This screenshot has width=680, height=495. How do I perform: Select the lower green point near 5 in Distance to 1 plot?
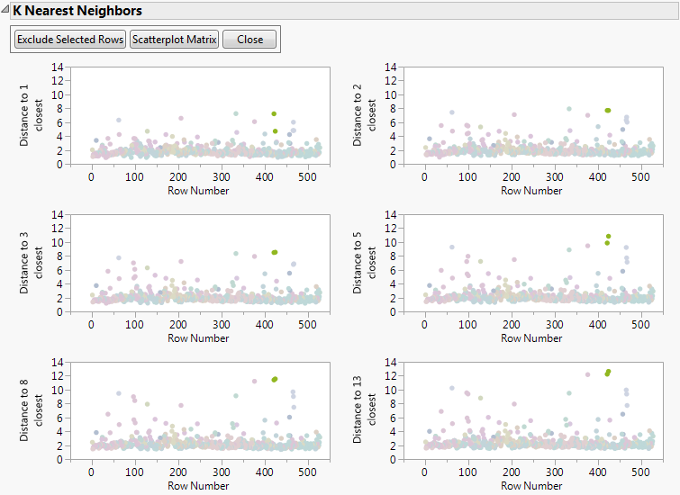click(275, 131)
